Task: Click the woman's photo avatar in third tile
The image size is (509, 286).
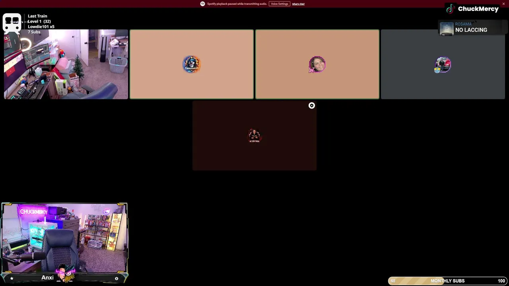Action: [x=317, y=64]
